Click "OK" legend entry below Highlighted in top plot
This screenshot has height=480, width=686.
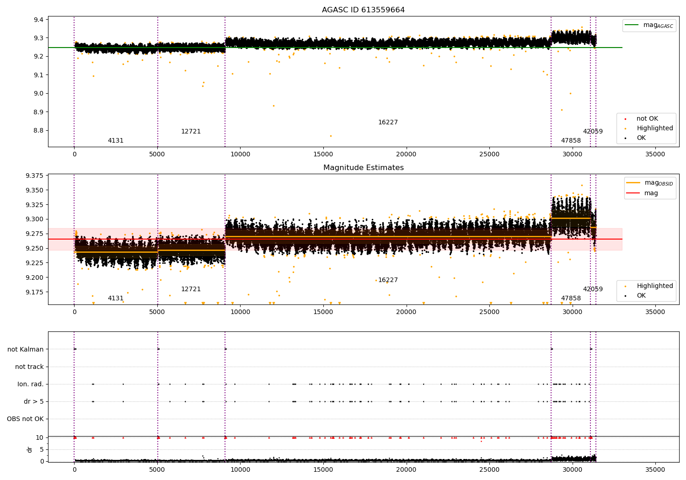tap(635, 138)
